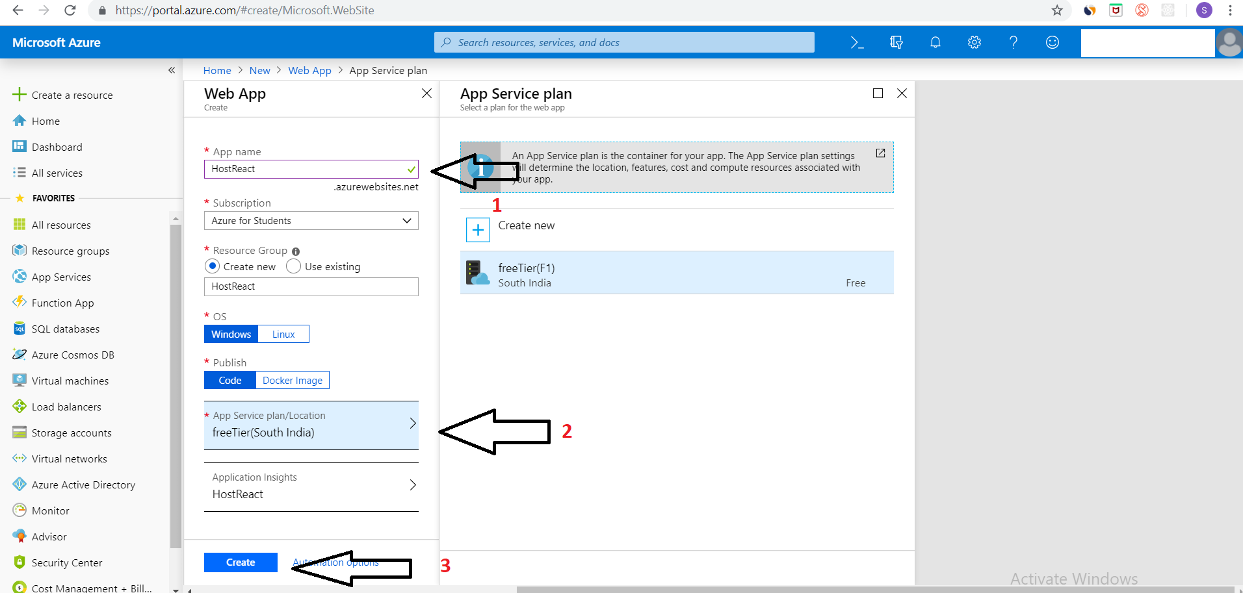Select the Use existing resource group option
Viewport: 1243px width, 593px height.
[294, 266]
